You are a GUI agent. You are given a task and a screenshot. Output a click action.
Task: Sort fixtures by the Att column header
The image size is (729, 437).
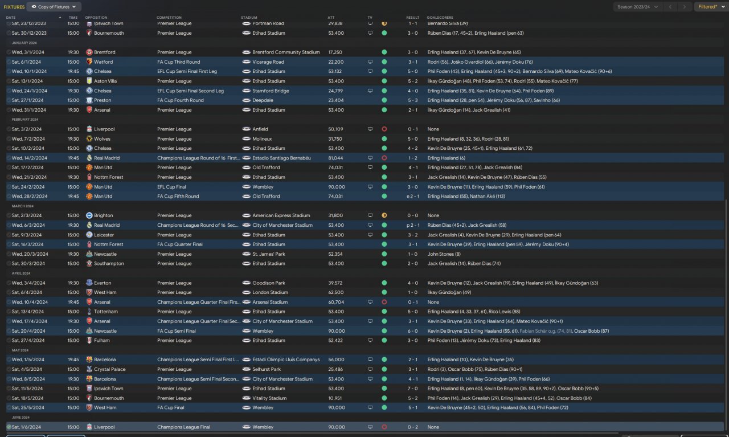coord(331,18)
